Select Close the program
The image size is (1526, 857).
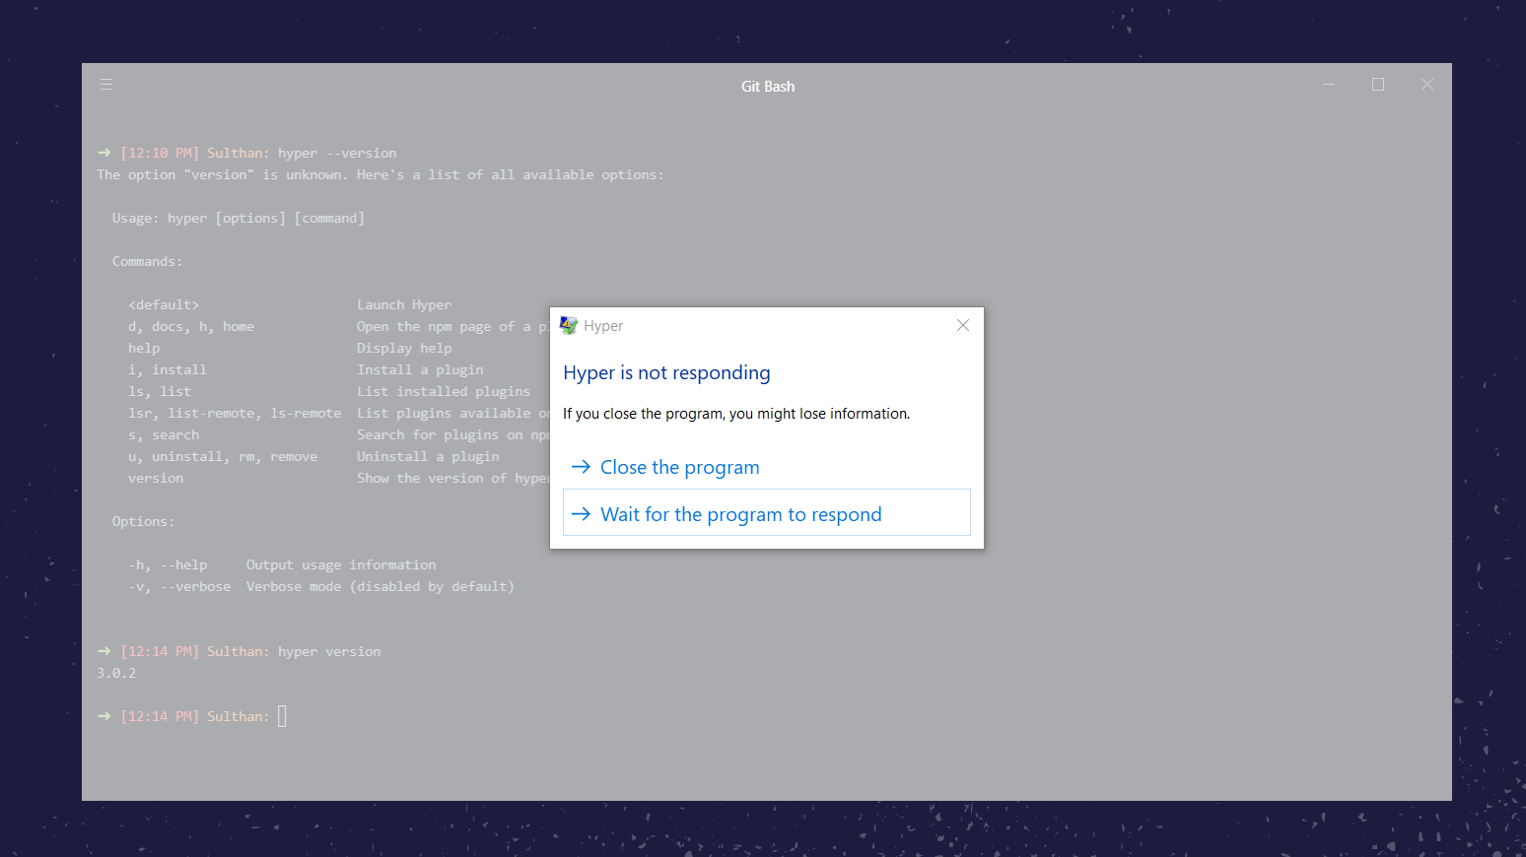(680, 467)
